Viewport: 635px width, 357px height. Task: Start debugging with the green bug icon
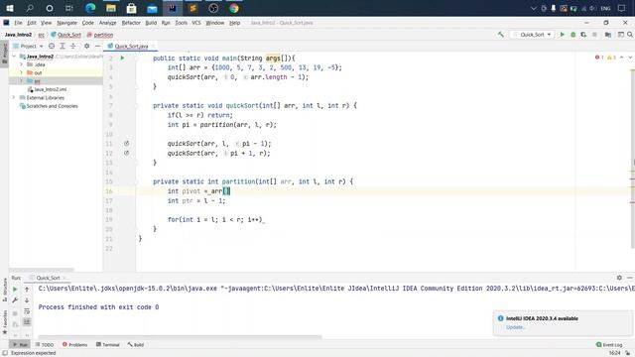coord(573,35)
